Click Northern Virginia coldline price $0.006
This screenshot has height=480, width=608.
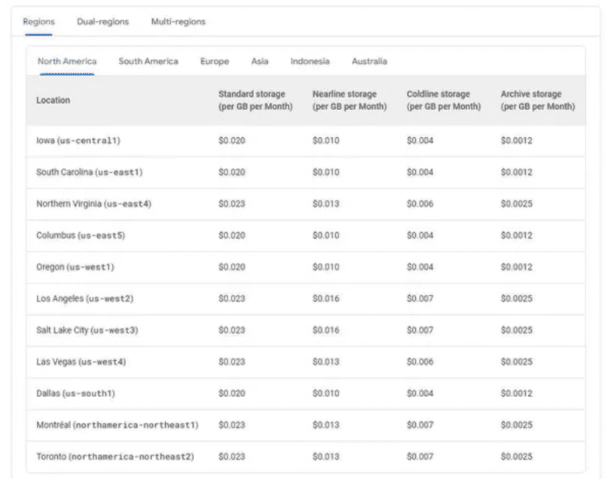click(x=420, y=204)
